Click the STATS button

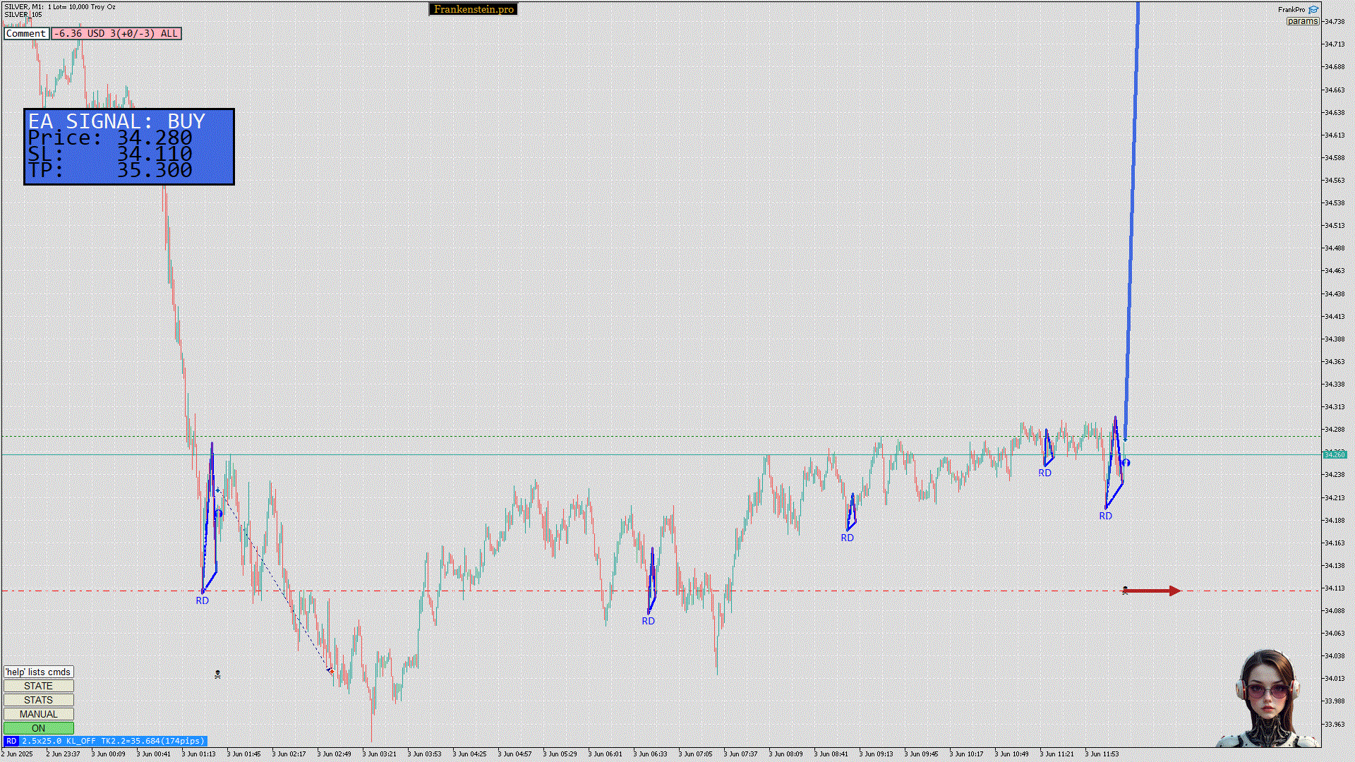tap(38, 700)
